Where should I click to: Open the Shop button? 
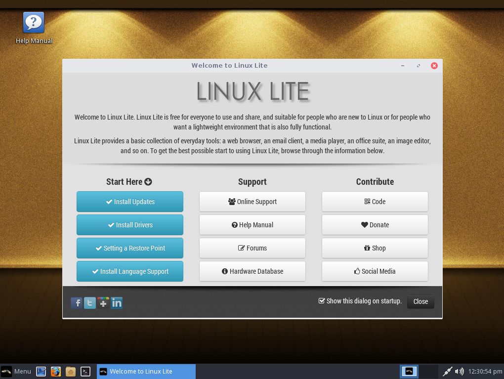(x=375, y=248)
